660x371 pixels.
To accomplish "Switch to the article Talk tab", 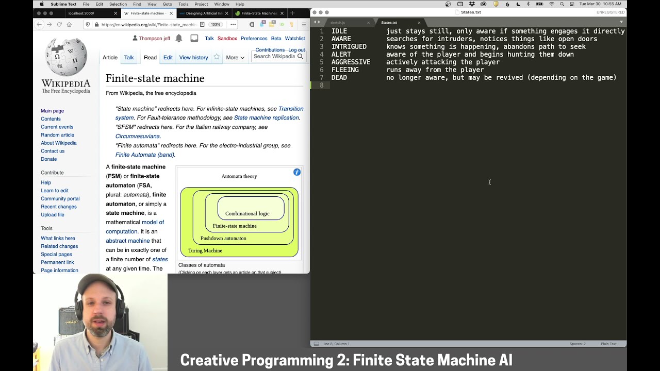I will tap(129, 58).
